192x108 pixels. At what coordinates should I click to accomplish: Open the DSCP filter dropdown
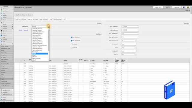[x=129, y=55]
